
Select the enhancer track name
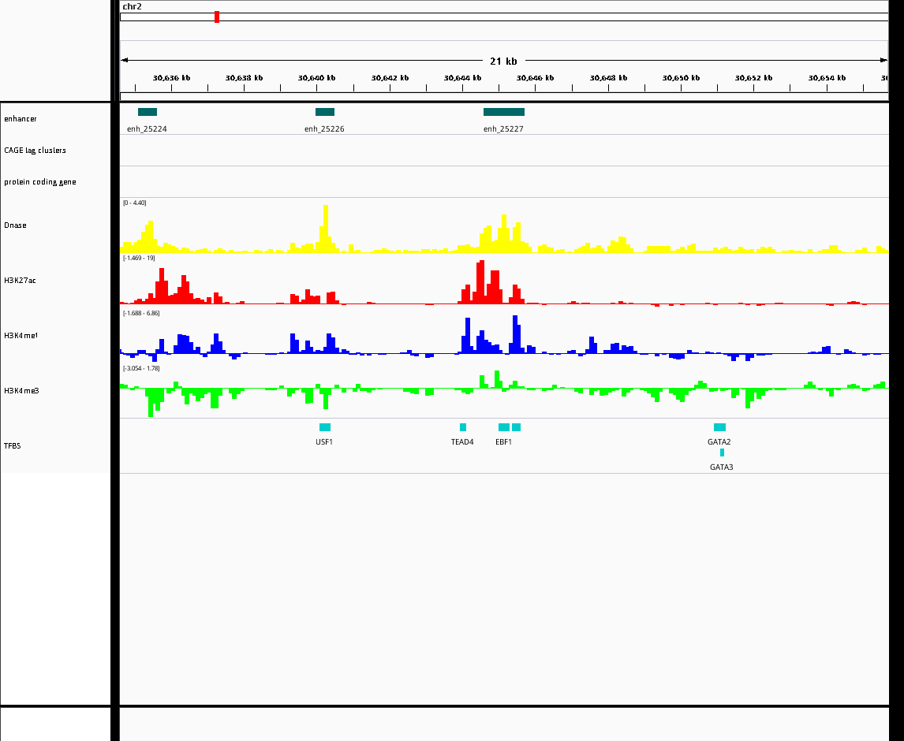point(21,119)
